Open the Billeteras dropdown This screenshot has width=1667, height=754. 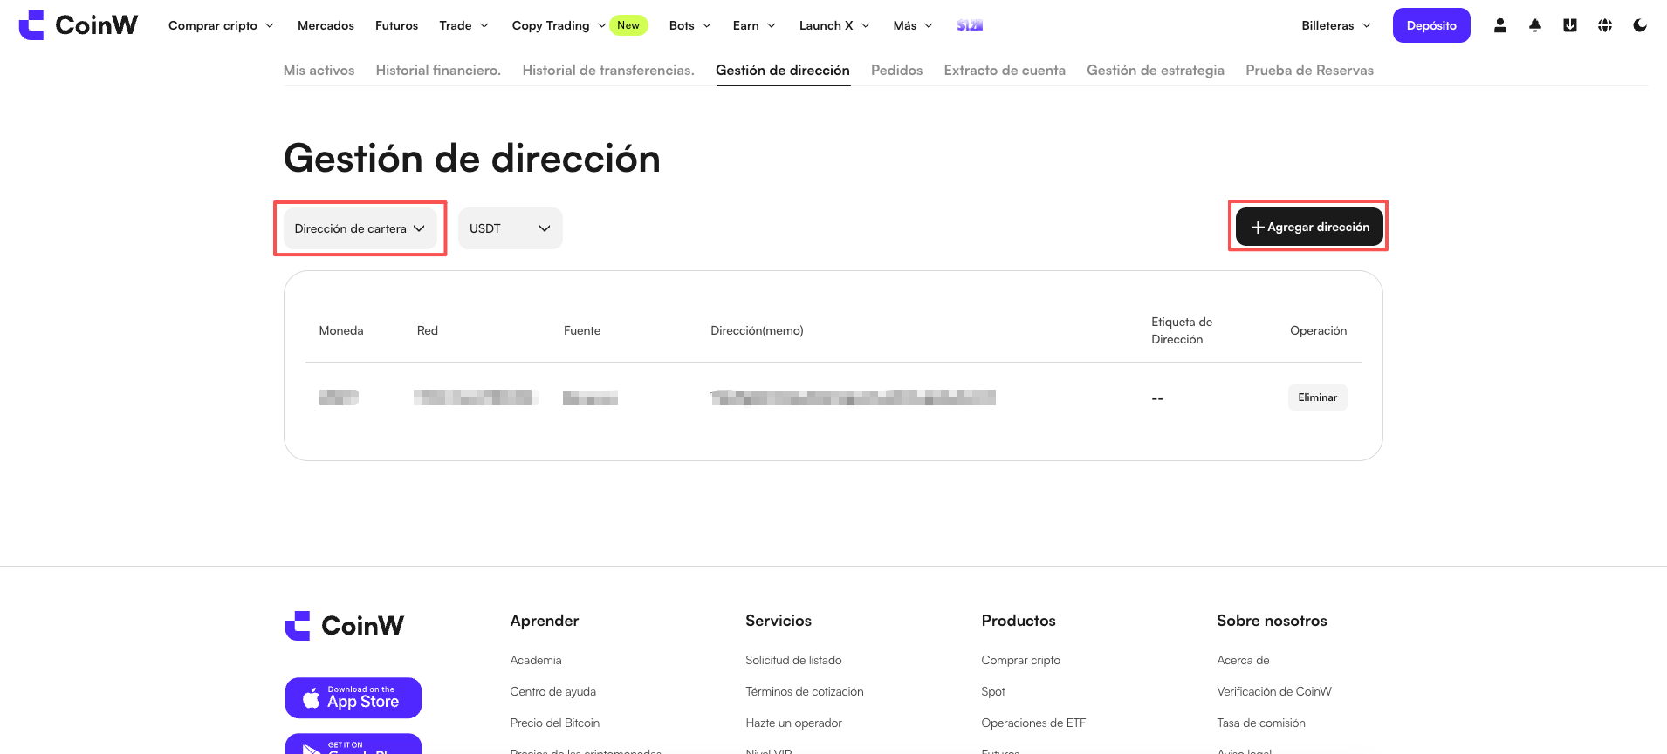click(x=1336, y=25)
